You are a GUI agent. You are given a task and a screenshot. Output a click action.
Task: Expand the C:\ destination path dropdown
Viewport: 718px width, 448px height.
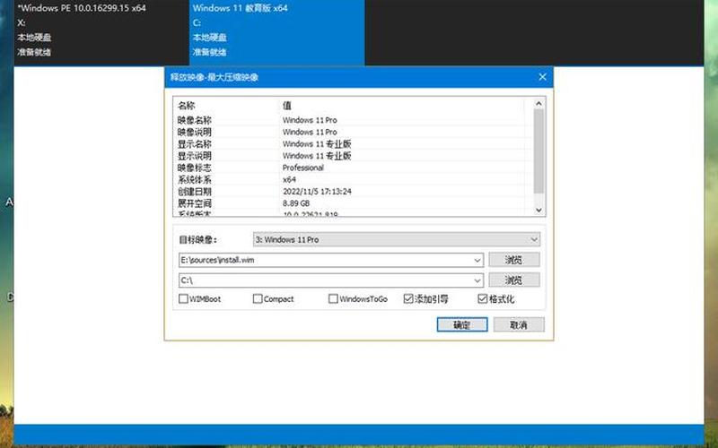click(477, 280)
